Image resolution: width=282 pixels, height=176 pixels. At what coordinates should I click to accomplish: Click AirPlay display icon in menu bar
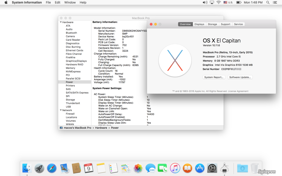[x=212, y=2]
